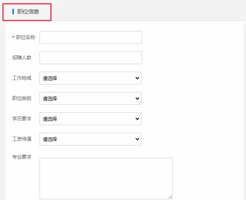
Task: Focus the 专业要求 text area
Action: pyautogui.click(x=106, y=178)
